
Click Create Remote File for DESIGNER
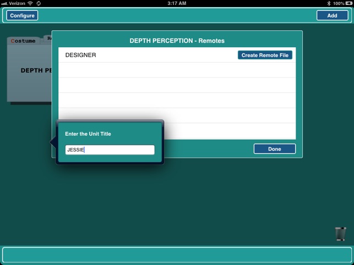(265, 55)
